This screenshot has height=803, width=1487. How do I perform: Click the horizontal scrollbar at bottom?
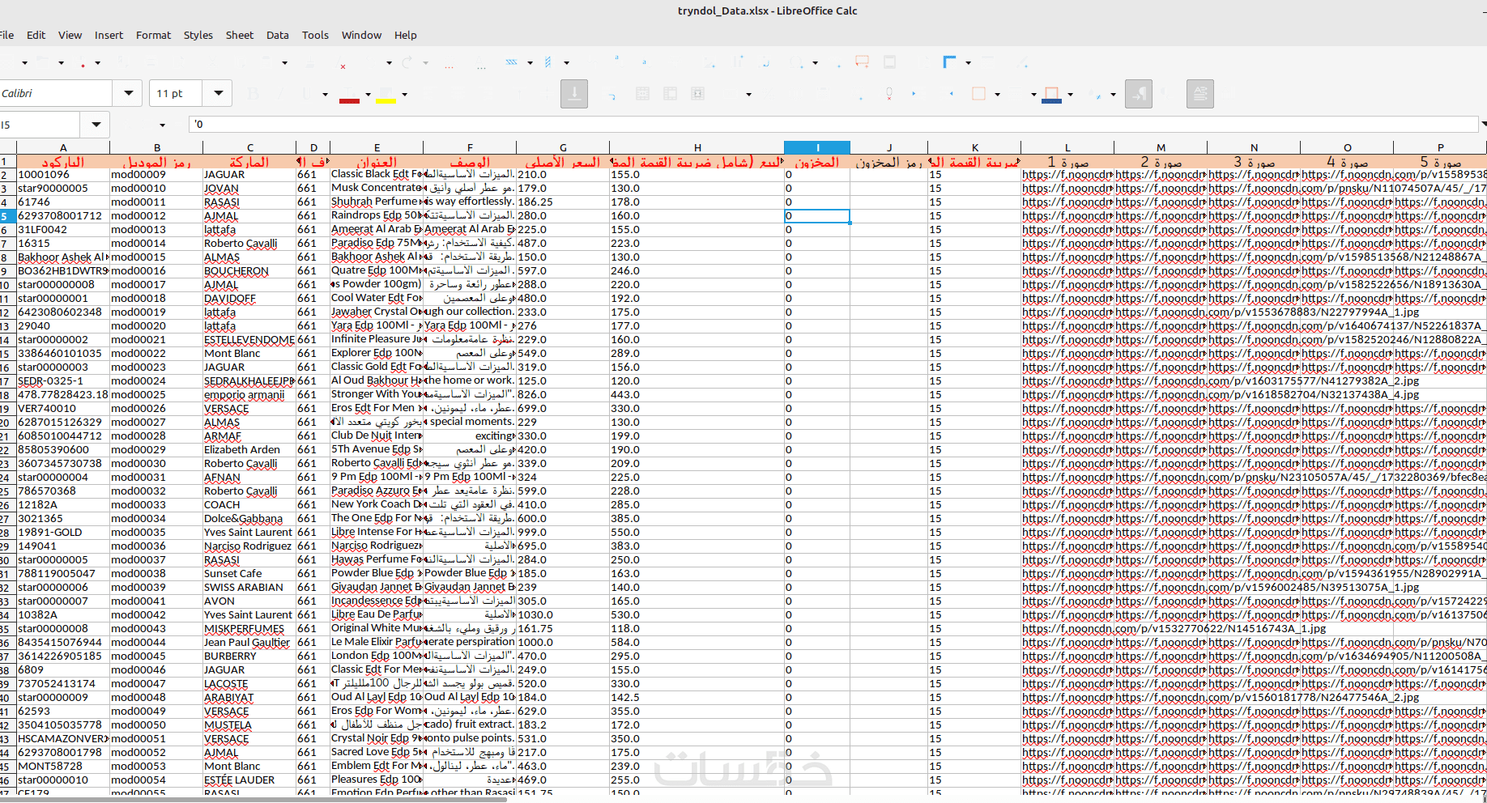pyautogui.click(x=254, y=799)
